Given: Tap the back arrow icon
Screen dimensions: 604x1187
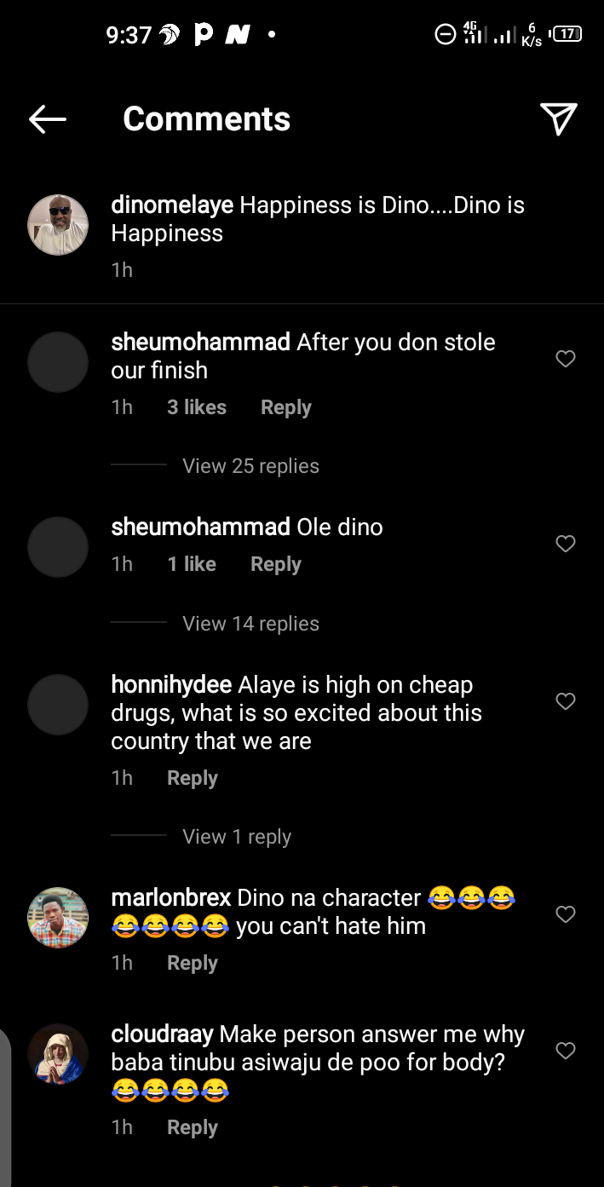Looking at the screenshot, I should tap(48, 120).
